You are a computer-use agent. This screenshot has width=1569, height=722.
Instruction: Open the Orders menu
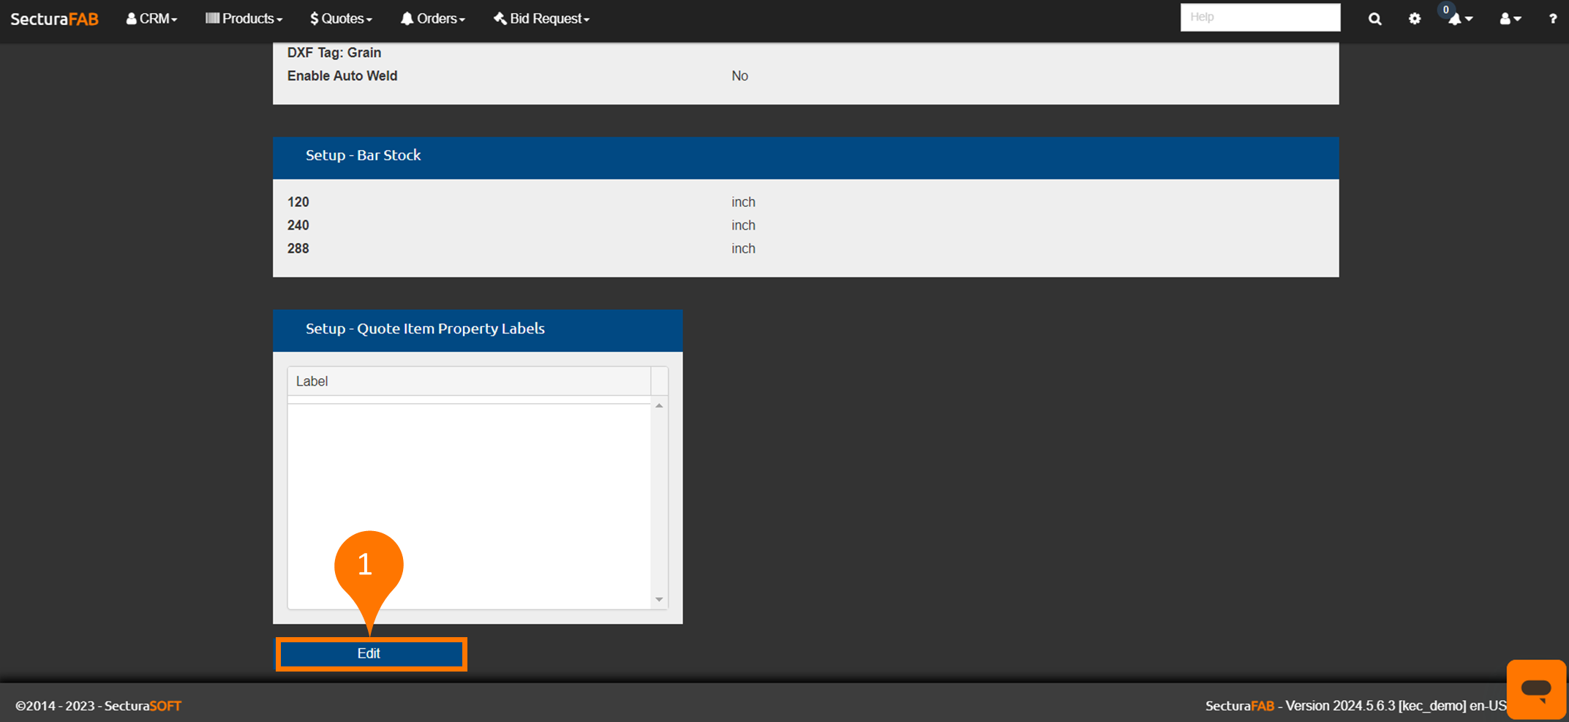click(432, 19)
